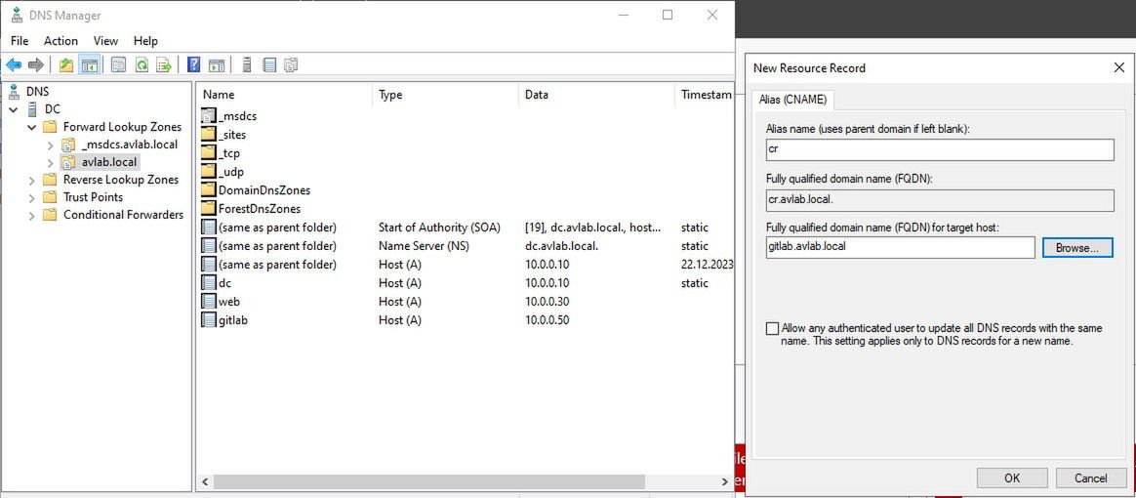Select the DNS root node icon

(14, 92)
